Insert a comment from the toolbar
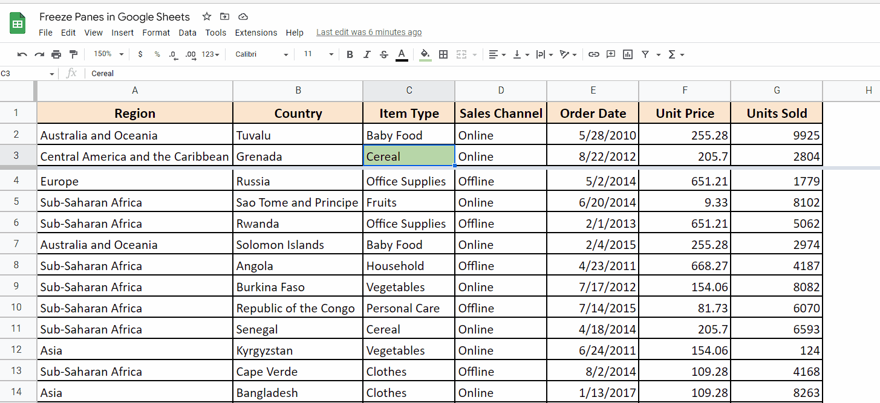 [x=610, y=54]
